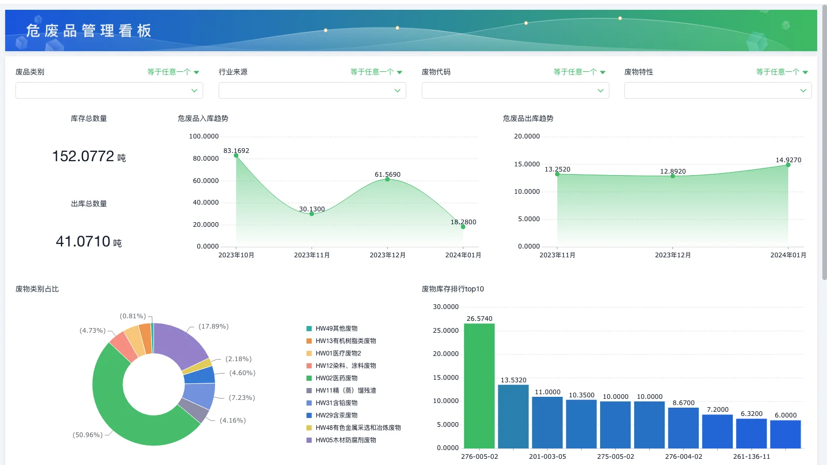This screenshot has width=827, height=465.
Task: Open the 行业来源 filter dropdown
Action: [x=312, y=90]
